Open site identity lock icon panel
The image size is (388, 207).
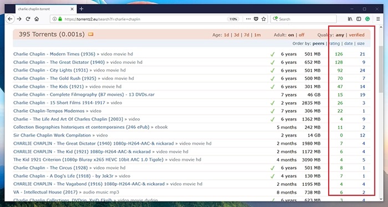[60, 19]
